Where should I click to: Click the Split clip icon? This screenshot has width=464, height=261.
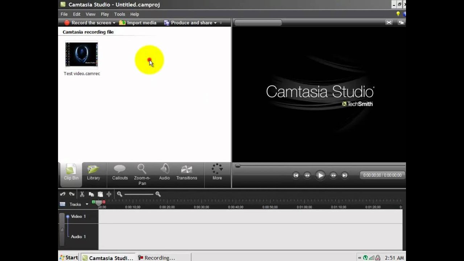click(x=109, y=194)
